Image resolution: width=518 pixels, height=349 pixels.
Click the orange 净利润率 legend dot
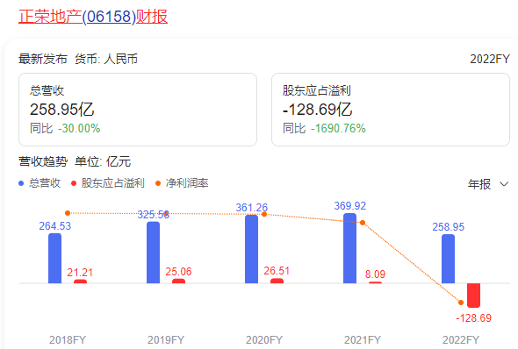tap(158, 183)
